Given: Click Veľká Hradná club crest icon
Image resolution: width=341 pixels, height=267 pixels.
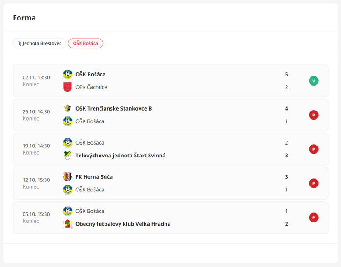Looking at the screenshot, I should (68, 224).
